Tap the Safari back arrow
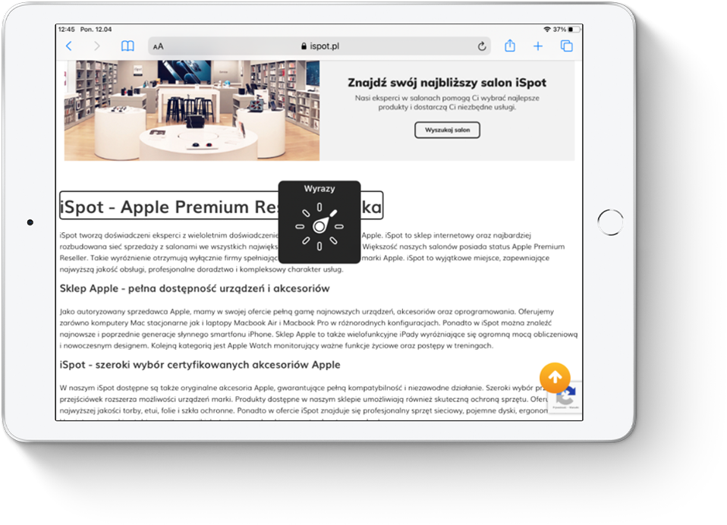The width and height of the screenshot is (727, 525). [x=69, y=46]
